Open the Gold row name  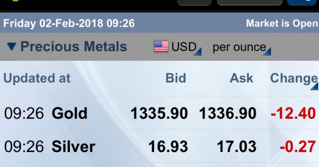point(69,113)
